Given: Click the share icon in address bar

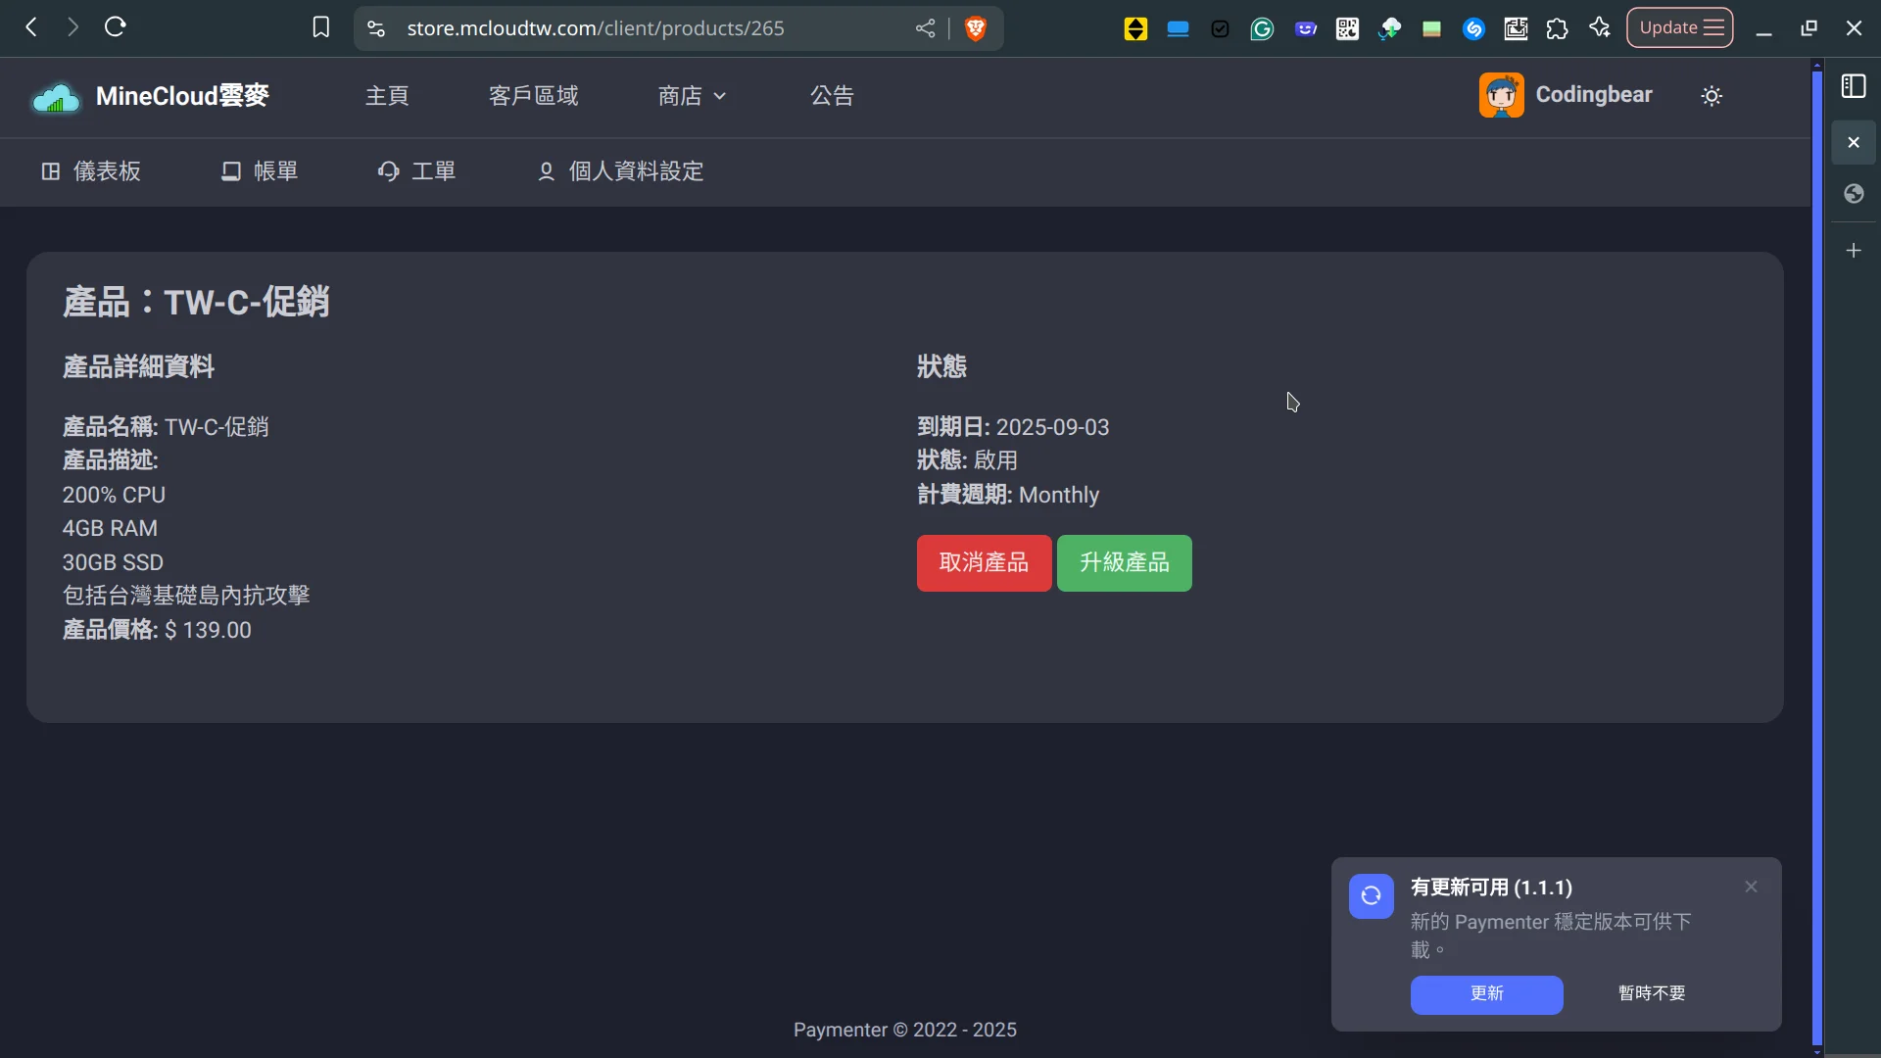Looking at the screenshot, I should tap(925, 28).
